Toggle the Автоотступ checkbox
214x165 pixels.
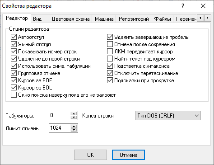(14, 37)
